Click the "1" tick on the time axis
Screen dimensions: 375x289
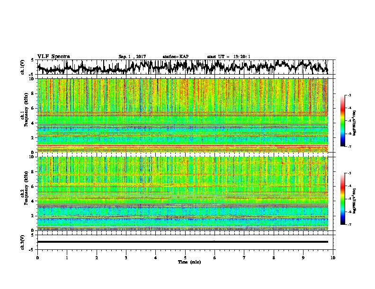tap(67, 258)
